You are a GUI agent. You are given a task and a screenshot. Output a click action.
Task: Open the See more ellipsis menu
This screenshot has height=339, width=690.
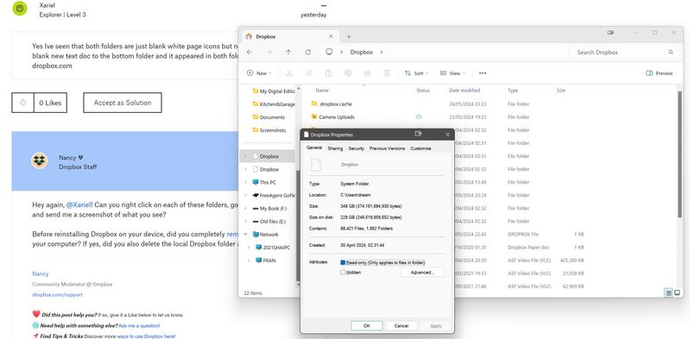pyautogui.click(x=483, y=73)
